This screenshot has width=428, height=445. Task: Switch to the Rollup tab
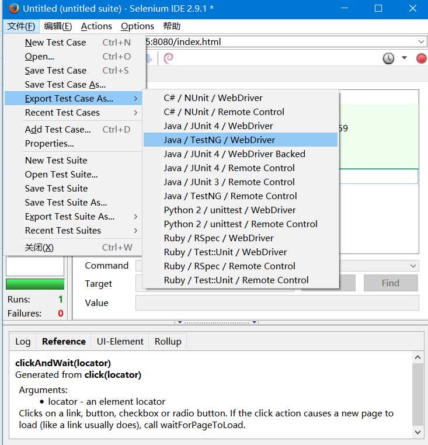click(x=168, y=342)
